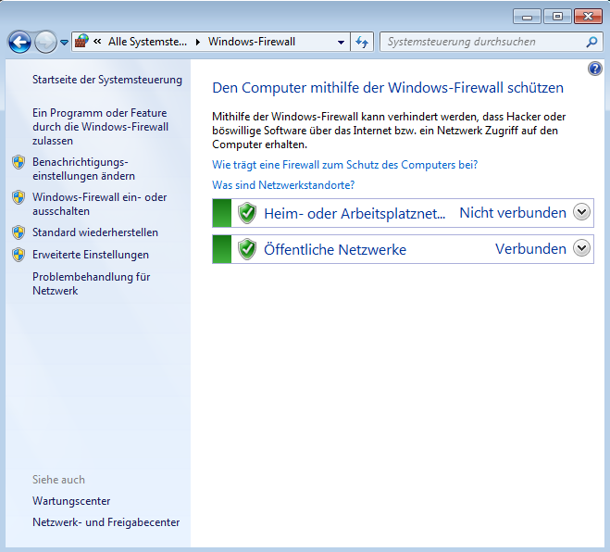Open Was sind Netzwerkstandorte? link
The height and width of the screenshot is (552, 610).
coord(283,185)
